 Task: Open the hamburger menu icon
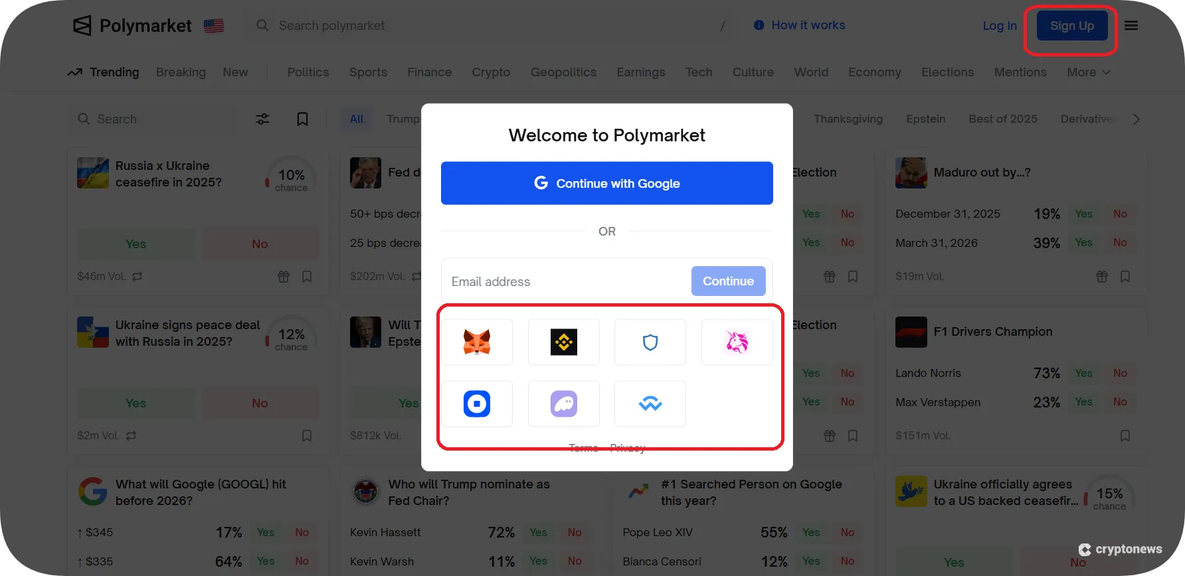coord(1131,25)
